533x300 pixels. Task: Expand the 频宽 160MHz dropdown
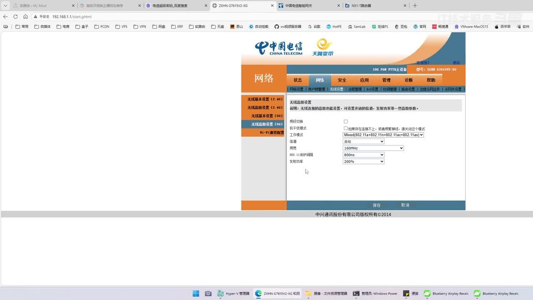coord(373,148)
